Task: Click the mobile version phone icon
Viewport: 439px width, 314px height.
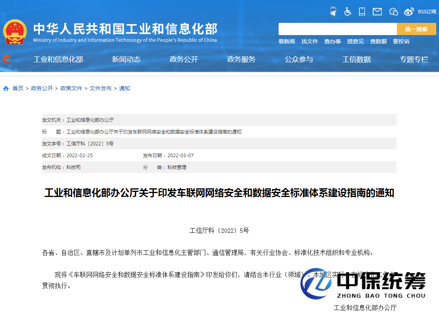Action: (362, 11)
